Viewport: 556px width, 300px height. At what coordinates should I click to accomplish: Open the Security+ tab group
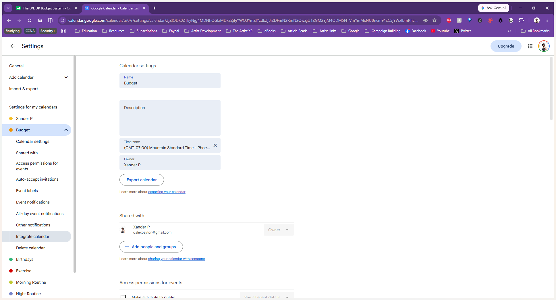click(48, 31)
